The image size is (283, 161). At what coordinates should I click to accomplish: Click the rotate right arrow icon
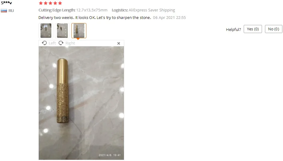61,43
